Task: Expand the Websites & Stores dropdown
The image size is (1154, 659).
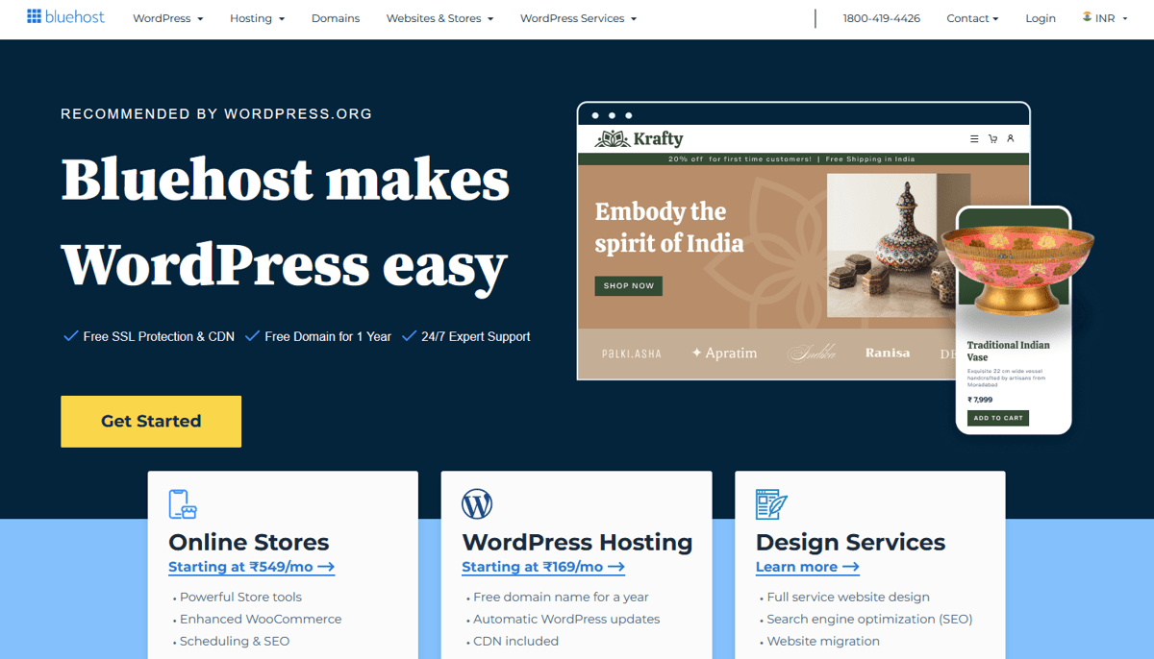Action: [439, 18]
